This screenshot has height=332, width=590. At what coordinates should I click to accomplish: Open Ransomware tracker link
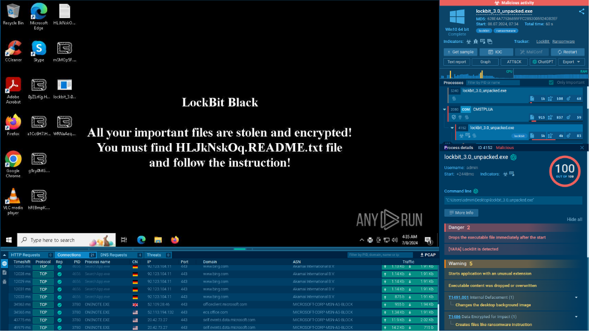click(x=563, y=42)
